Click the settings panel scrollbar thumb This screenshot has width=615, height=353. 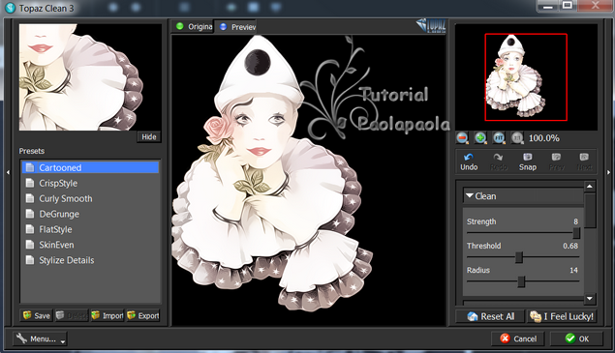click(x=590, y=210)
